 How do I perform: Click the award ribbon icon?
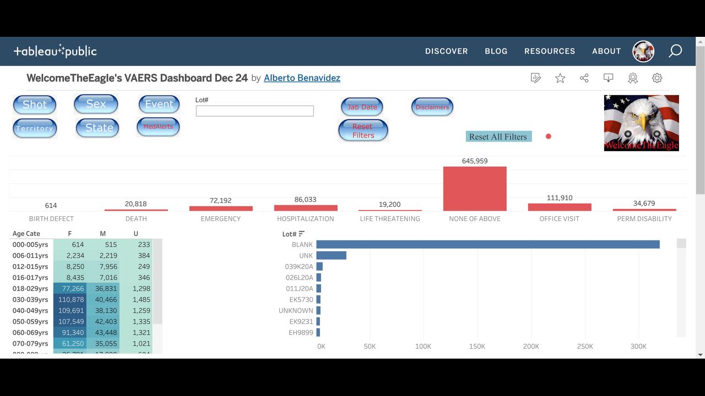click(633, 78)
